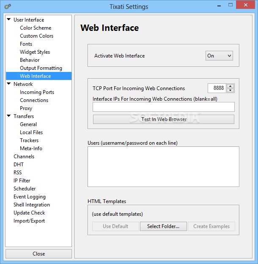Click the TCP port number field
The height and width of the screenshot is (264, 258).
coord(217,88)
